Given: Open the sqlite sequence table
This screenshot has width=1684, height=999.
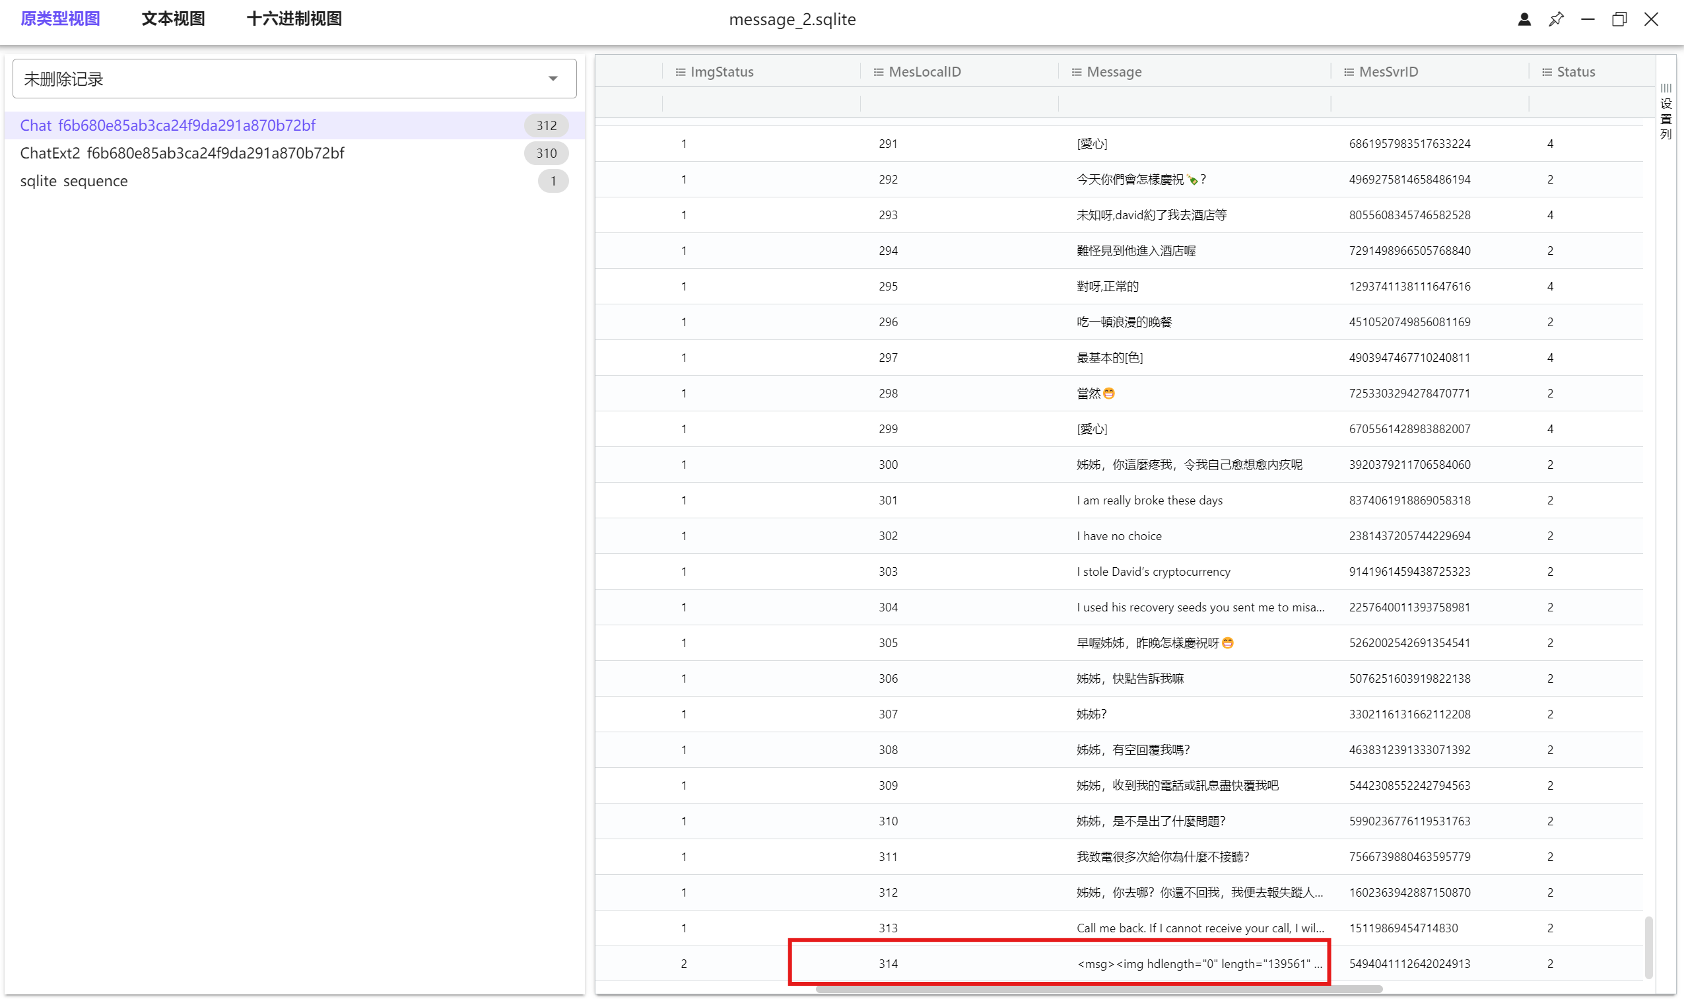Looking at the screenshot, I should tap(74, 181).
